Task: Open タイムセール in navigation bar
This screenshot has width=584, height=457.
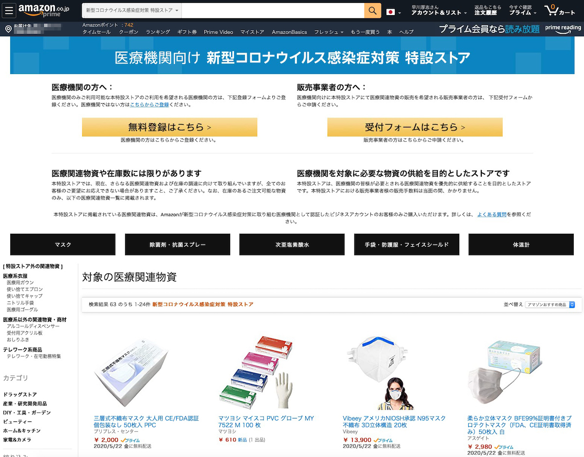Action: tap(96, 32)
